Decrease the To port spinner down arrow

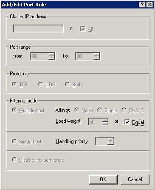click(96, 58)
